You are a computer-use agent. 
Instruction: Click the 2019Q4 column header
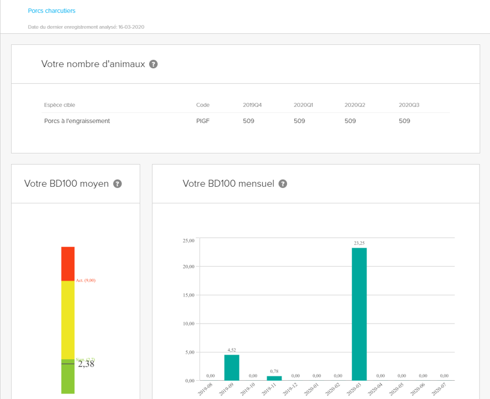pos(252,105)
